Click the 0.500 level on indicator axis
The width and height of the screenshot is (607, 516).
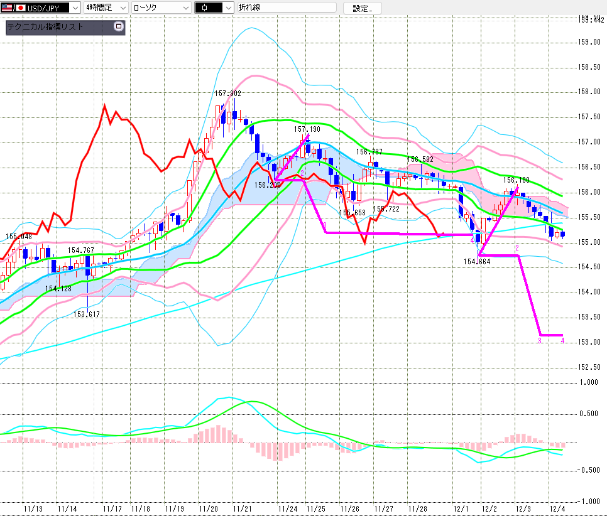point(589,413)
